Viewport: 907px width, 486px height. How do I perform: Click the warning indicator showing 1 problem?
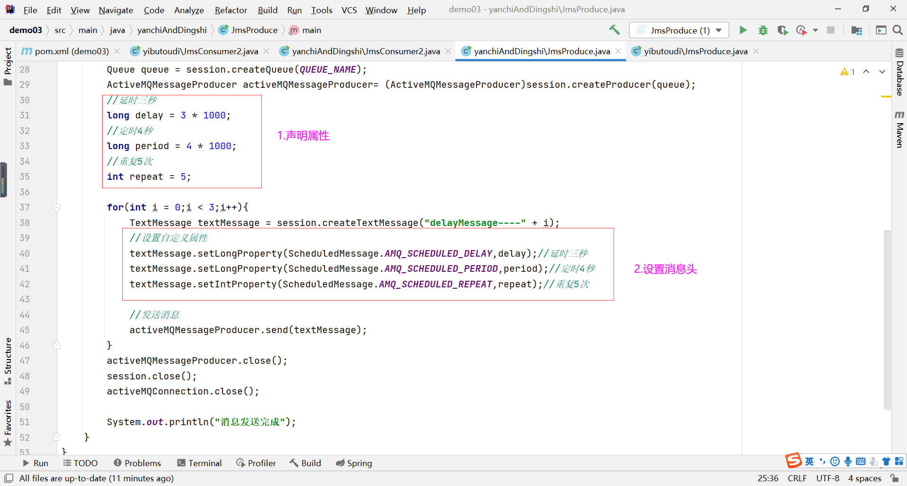pos(848,72)
